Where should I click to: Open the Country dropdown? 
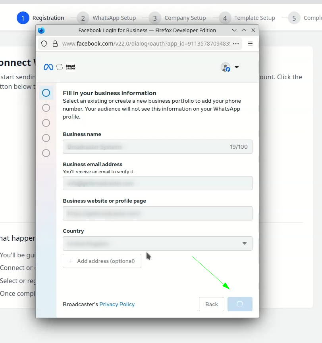click(158, 243)
